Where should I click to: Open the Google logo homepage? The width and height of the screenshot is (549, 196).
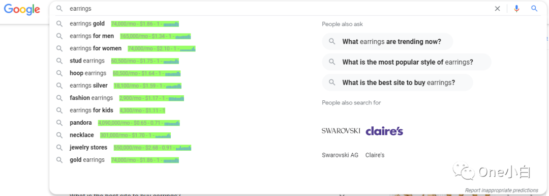(x=22, y=10)
